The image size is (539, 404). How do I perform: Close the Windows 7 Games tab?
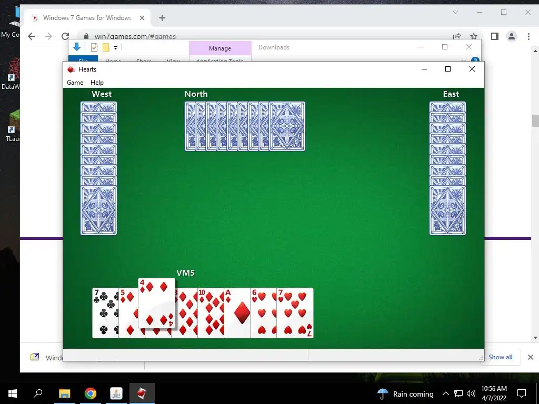coord(142,18)
